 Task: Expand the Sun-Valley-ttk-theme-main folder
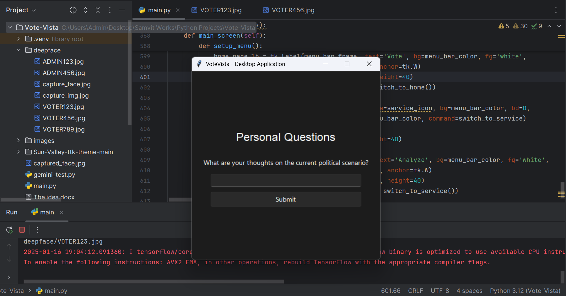pyautogui.click(x=18, y=152)
